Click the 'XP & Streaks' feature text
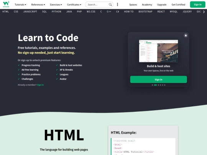This screenshot has width=207, height=155. (66, 70)
